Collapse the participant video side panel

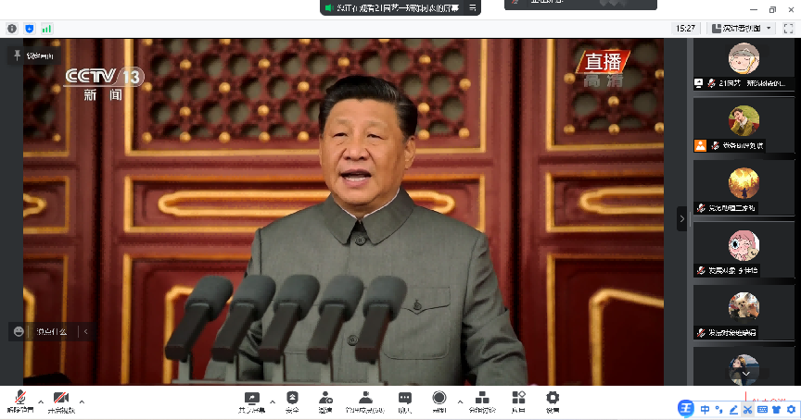[x=682, y=219]
